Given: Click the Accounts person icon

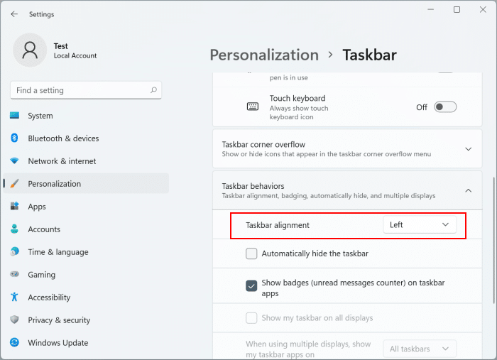Looking at the screenshot, I should click(14, 229).
